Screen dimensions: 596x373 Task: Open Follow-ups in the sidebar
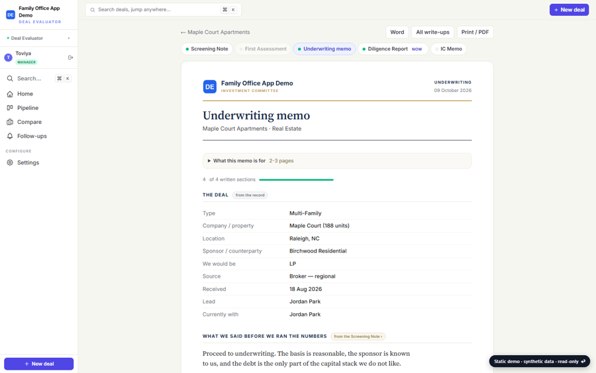[x=39, y=136]
